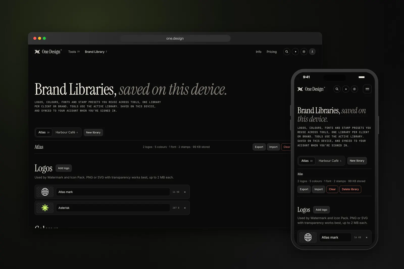The image size is (404, 269).
Task: Clear the Atlas library on desktop
Action: [x=287, y=147]
